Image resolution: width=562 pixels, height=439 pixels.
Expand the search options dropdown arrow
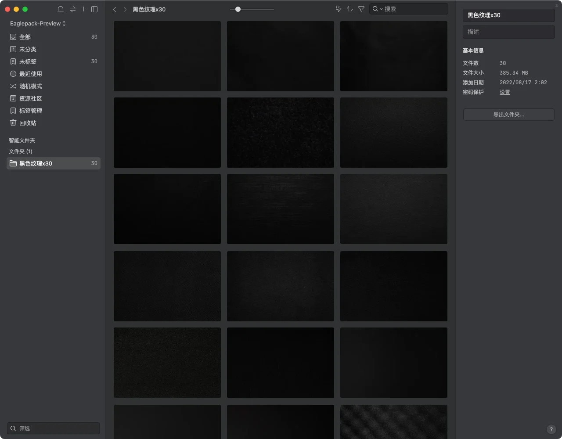point(381,9)
